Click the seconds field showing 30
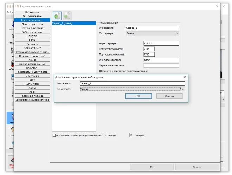The width and height of the screenshot is (232, 175). 132,135
